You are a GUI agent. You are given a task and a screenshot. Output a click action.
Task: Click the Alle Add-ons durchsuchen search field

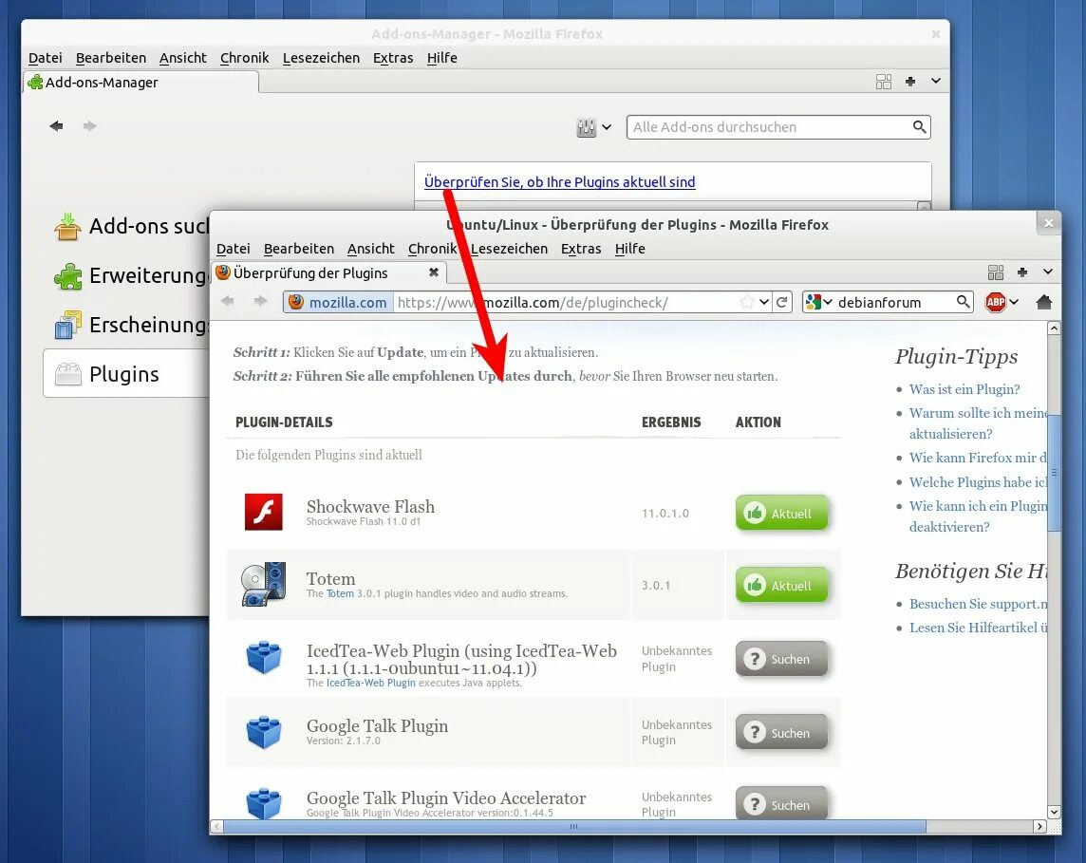778,127
